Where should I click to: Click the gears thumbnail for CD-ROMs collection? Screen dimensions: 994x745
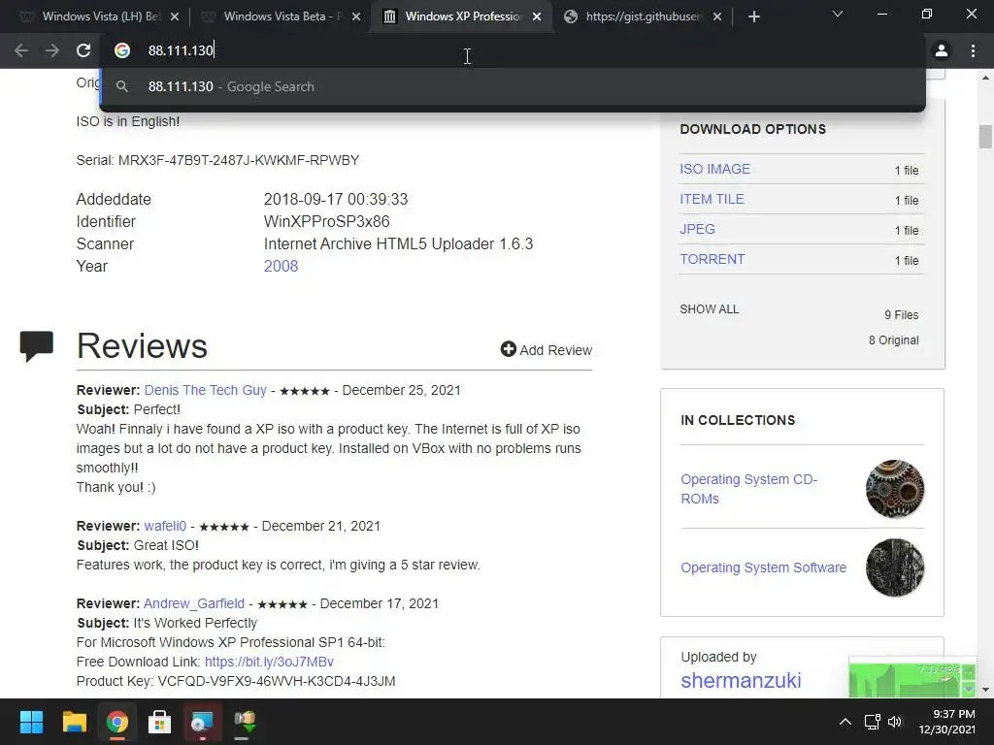pyautogui.click(x=895, y=489)
